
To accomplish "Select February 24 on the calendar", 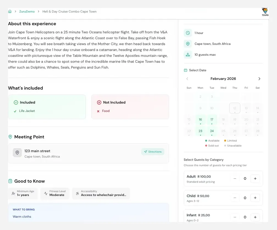I will point(212,131).
